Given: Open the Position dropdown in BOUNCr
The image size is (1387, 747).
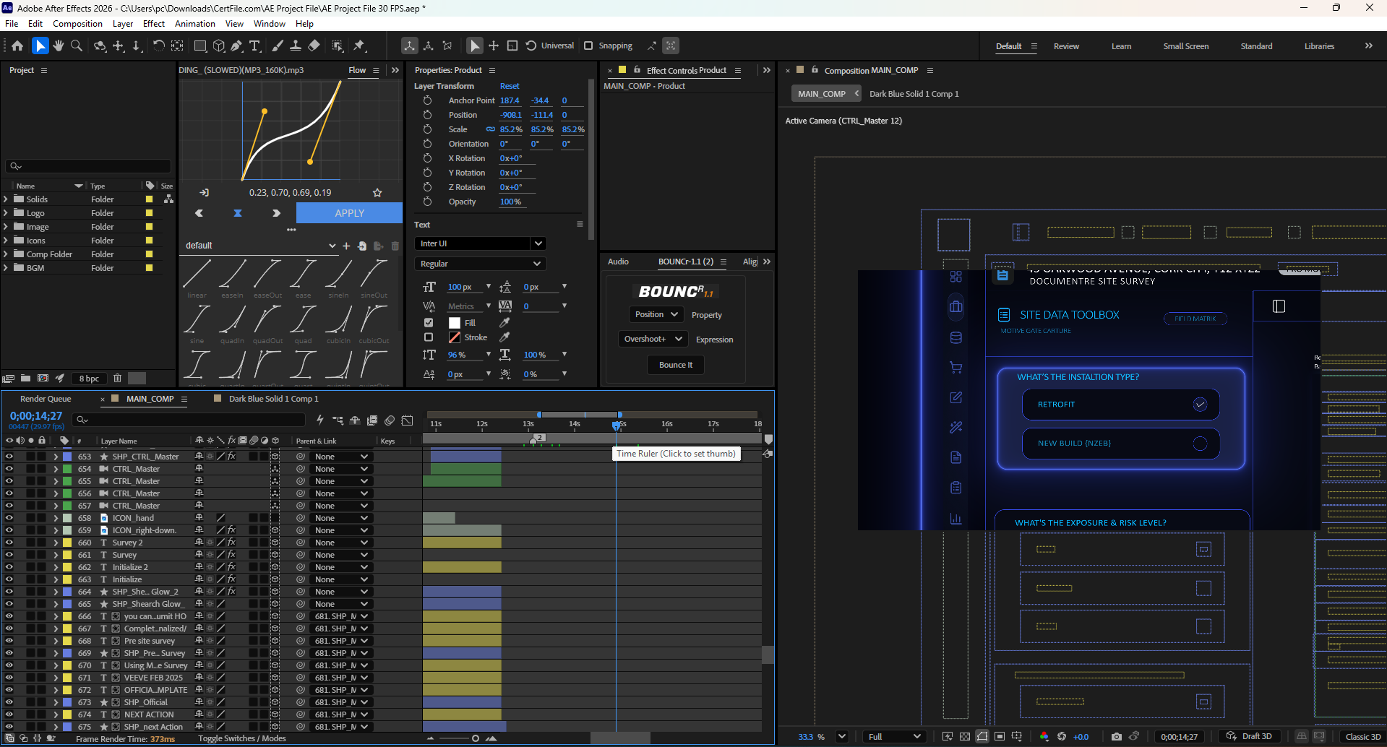Looking at the screenshot, I should click(656, 314).
